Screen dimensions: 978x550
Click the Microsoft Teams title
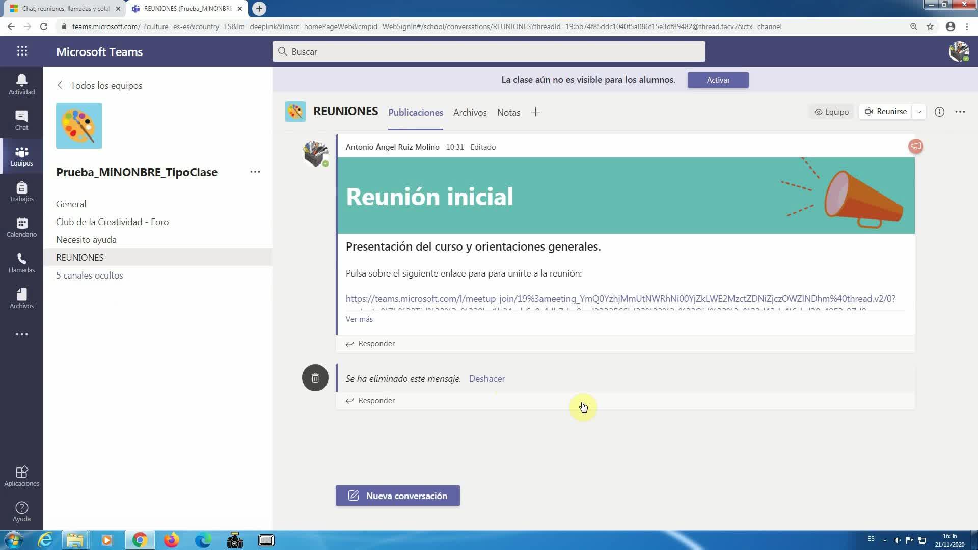coord(99,52)
